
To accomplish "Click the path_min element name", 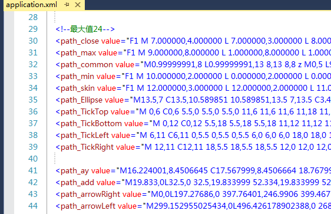I will (78, 77).
